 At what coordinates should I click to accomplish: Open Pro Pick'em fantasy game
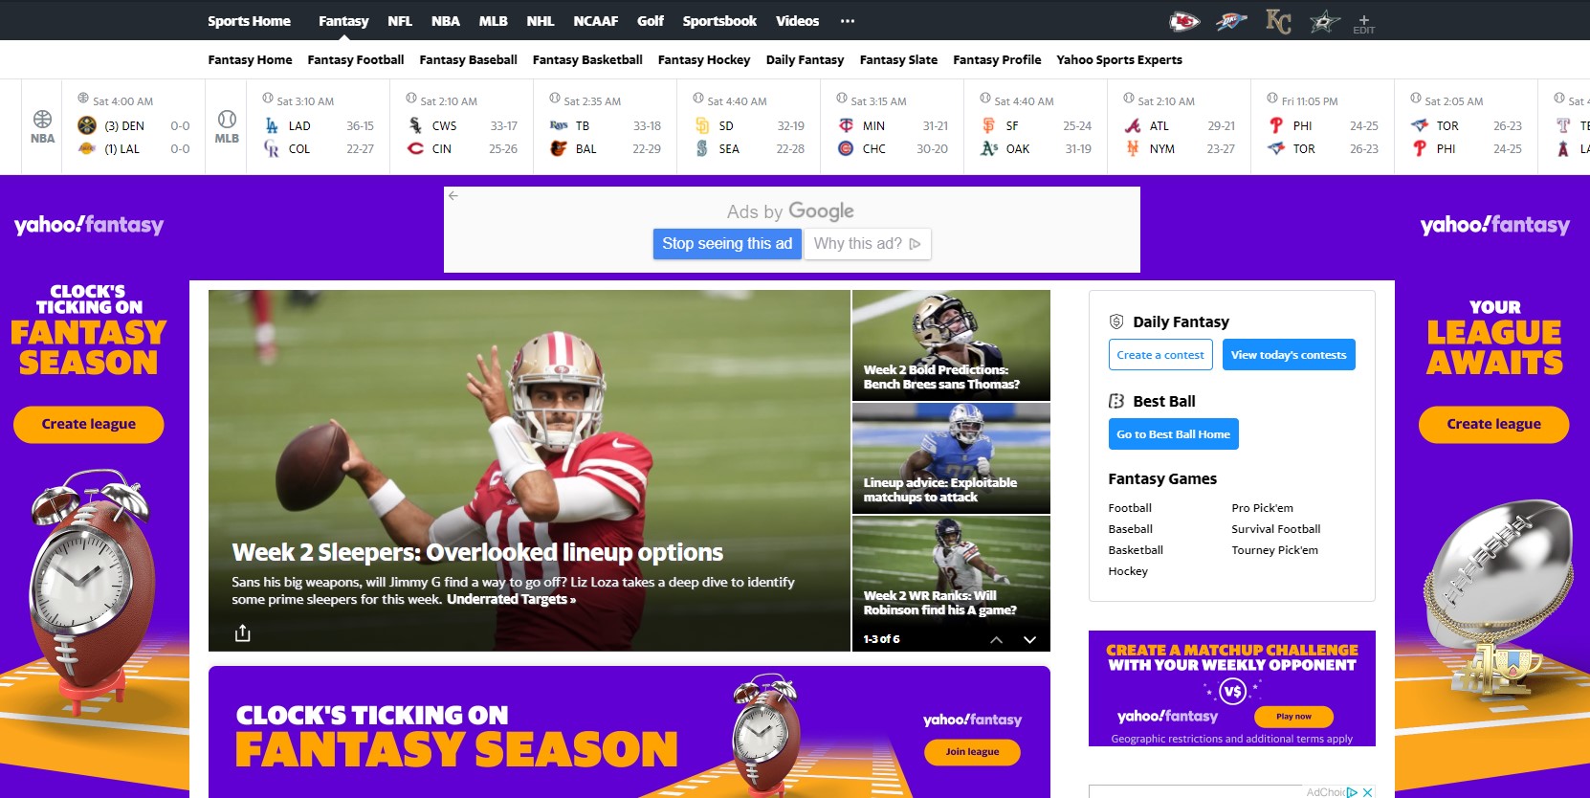pos(1262,508)
